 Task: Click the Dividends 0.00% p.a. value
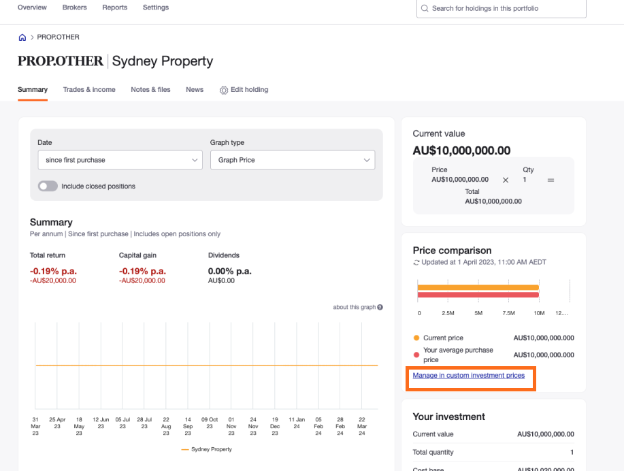pyautogui.click(x=229, y=271)
